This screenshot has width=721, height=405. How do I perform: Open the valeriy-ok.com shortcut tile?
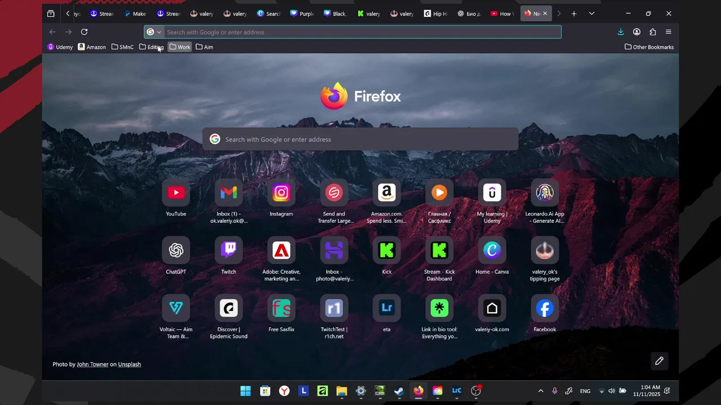(x=492, y=308)
